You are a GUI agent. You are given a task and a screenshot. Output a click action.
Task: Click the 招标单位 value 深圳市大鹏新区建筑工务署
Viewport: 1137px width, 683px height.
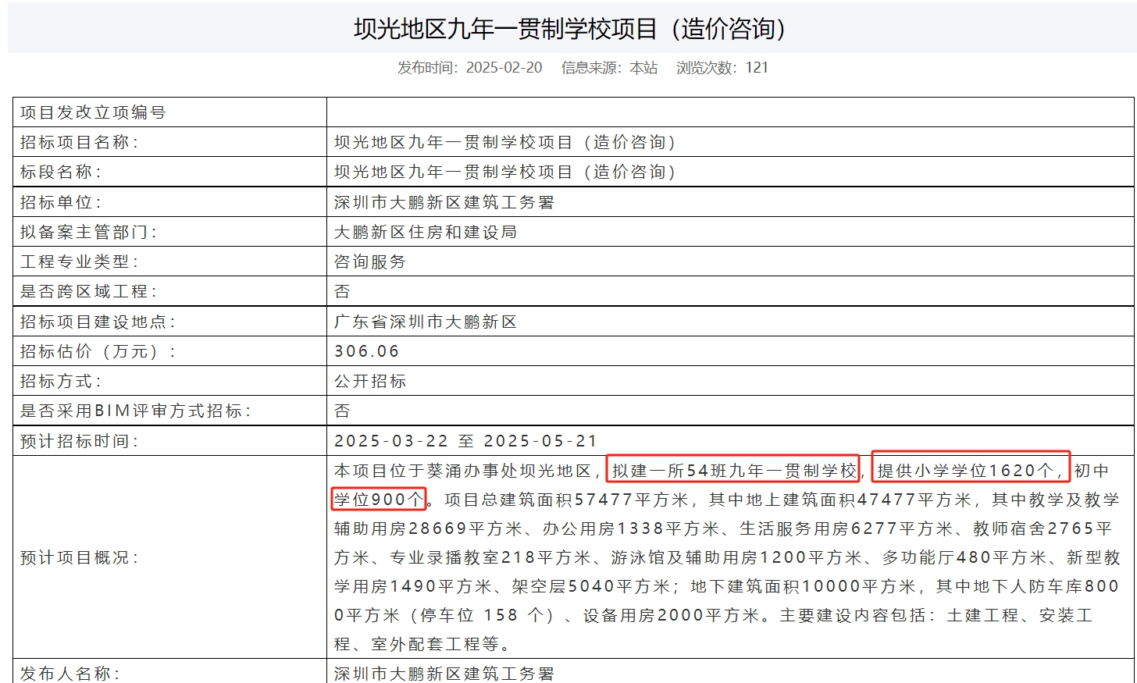pos(444,202)
